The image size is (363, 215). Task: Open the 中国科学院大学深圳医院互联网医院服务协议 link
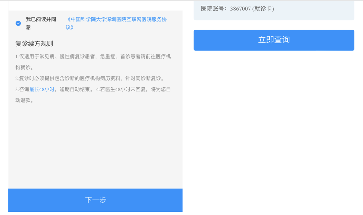click(117, 20)
